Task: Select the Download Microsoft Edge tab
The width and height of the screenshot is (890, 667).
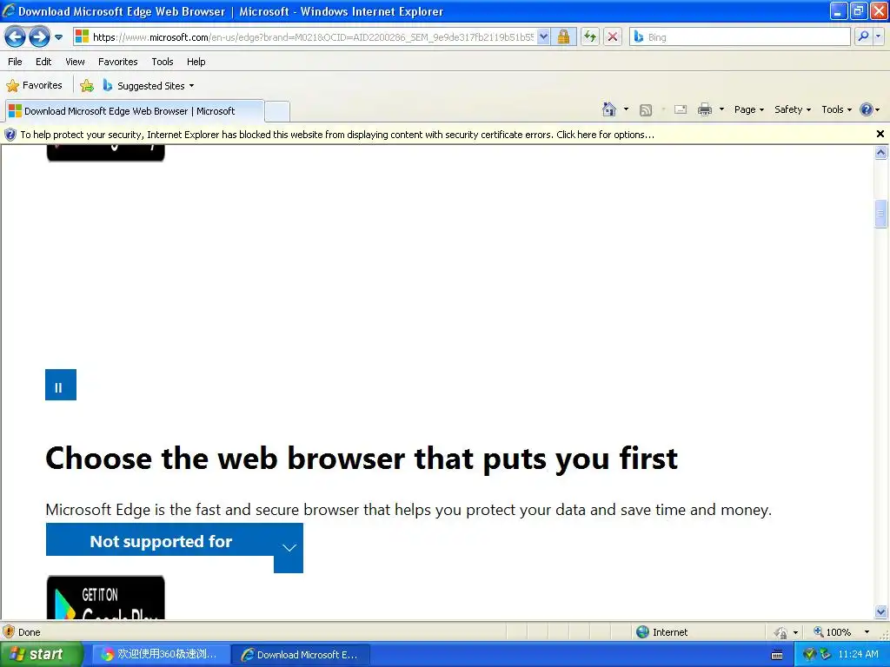Action: point(135,111)
